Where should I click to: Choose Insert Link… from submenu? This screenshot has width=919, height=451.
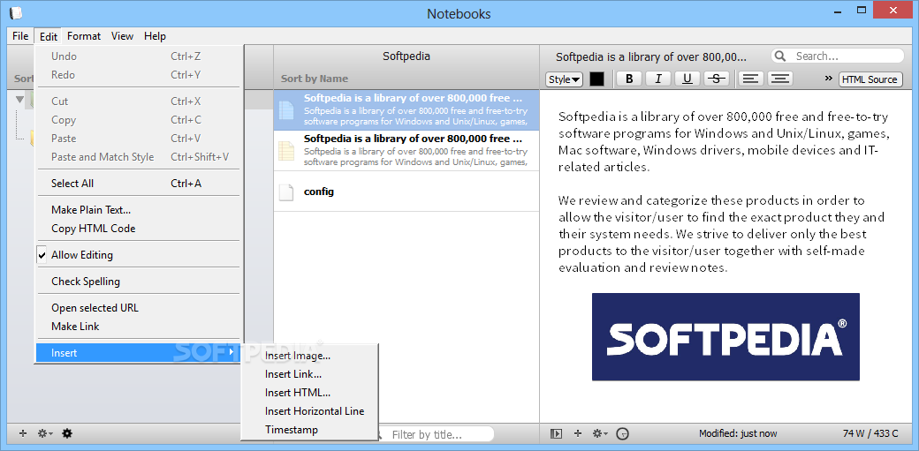(309, 374)
